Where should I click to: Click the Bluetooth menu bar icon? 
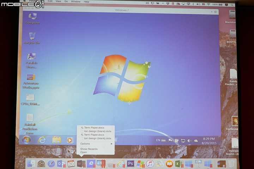tap(193, 4)
